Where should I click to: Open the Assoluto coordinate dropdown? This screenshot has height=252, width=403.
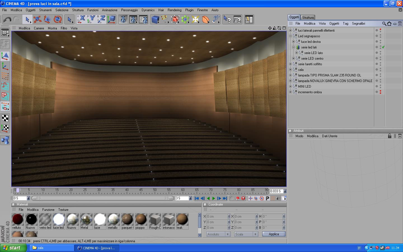point(218,234)
